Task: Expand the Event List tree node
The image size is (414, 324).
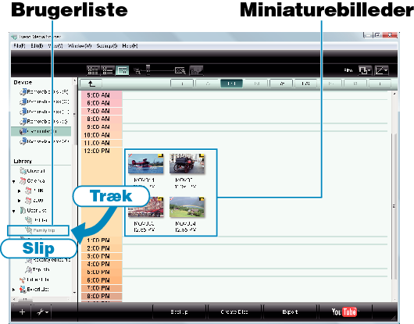Action: click(x=14, y=290)
